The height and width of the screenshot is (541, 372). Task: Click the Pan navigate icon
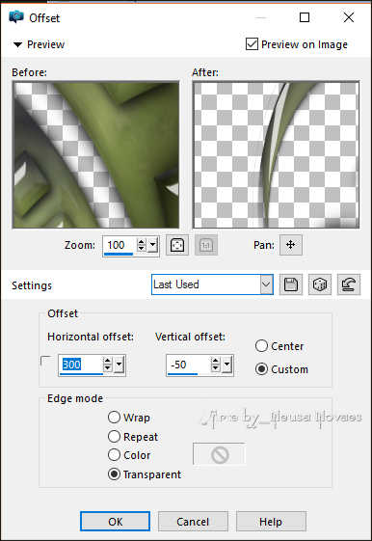tap(291, 245)
